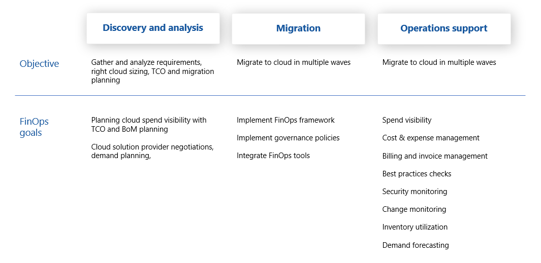Select the FinOps goals row label
Image resolution: width=541 pixels, height=263 pixels.
coord(34,127)
